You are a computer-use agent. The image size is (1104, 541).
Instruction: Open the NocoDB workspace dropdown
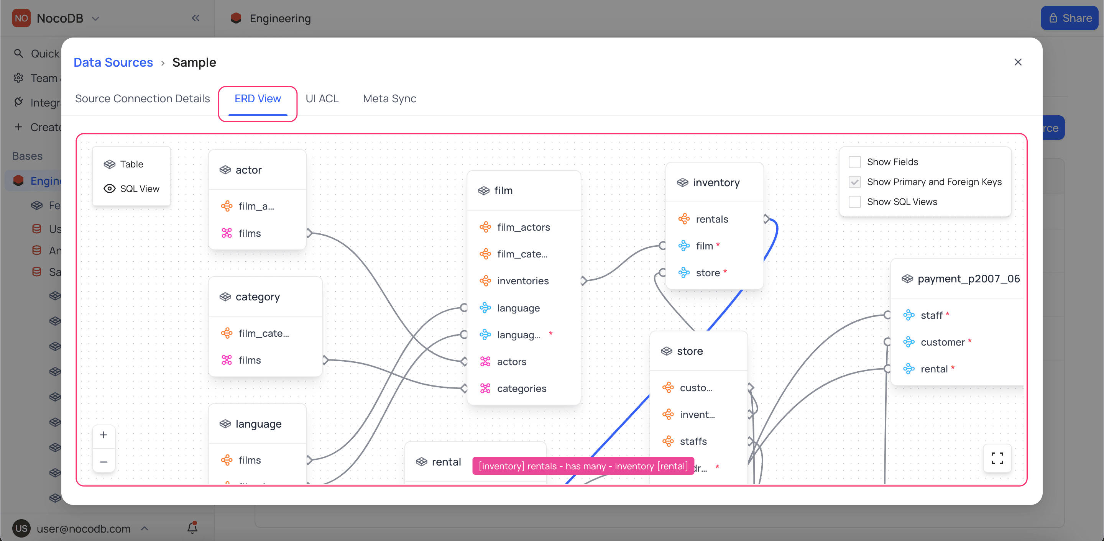(x=95, y=18)
